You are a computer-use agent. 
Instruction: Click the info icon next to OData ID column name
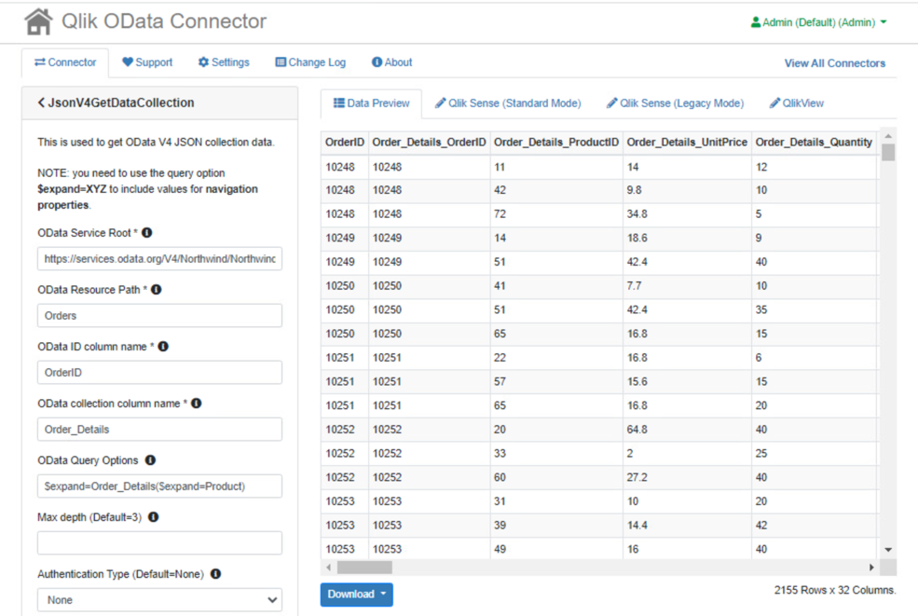(163, 347)
